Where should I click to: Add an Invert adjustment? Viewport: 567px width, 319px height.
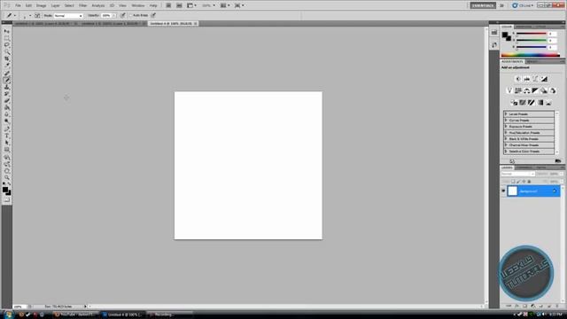[x=514, y=103]
